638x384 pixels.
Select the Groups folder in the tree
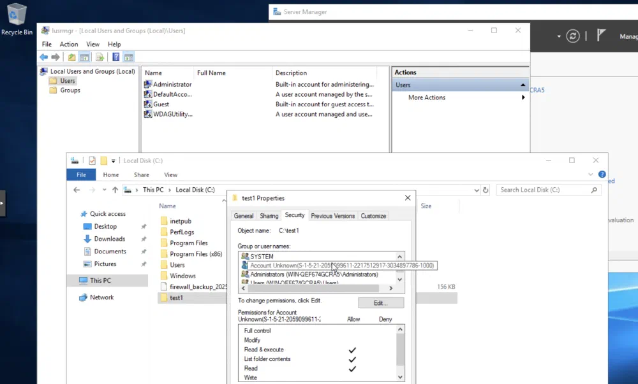pos(70,90)
